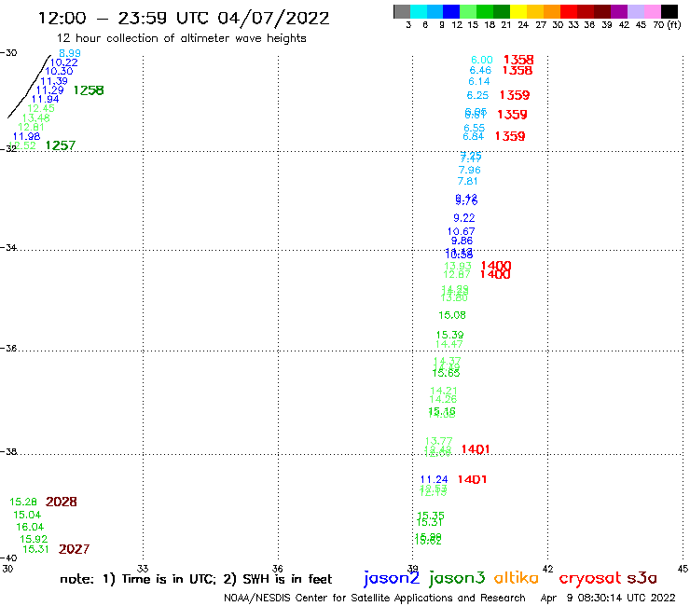Pick the bright red swatch in the color scale
This screenshot has height=606, width=690.
coord(569,11)
